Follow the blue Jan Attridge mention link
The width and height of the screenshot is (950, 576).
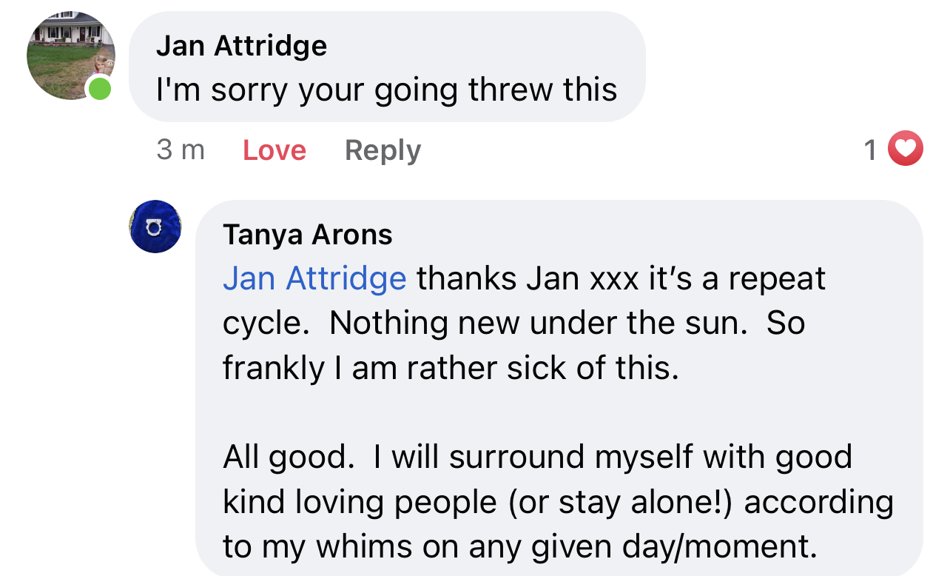314,279
